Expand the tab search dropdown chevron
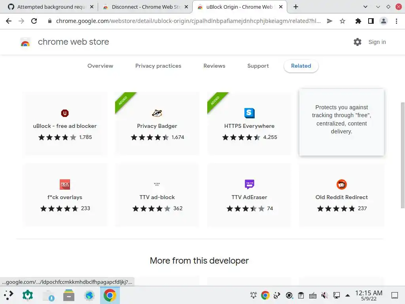The width and height of the screenshot is (405, 304). pyautogui.click(x=365, y=7)
